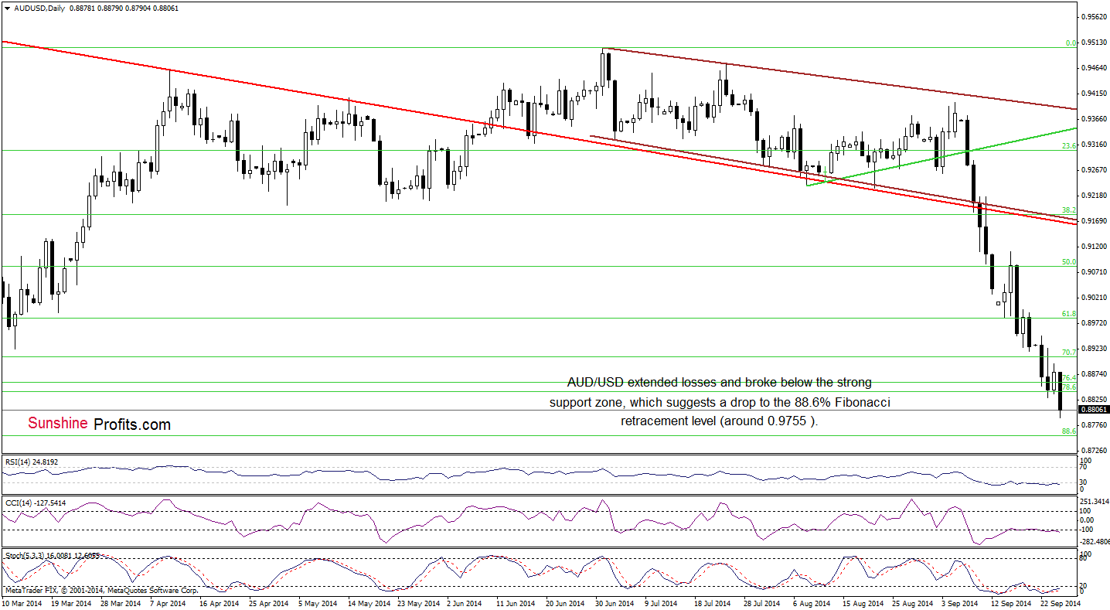The height and width of the screenshot is (610, 1110).
Task: Select the 0.92670 price axis label
Action: (x=1093, y=170)
